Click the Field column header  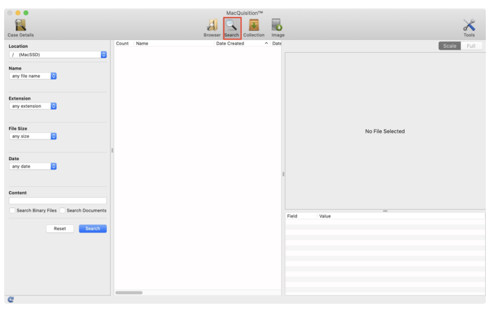[x=300, y=216]
